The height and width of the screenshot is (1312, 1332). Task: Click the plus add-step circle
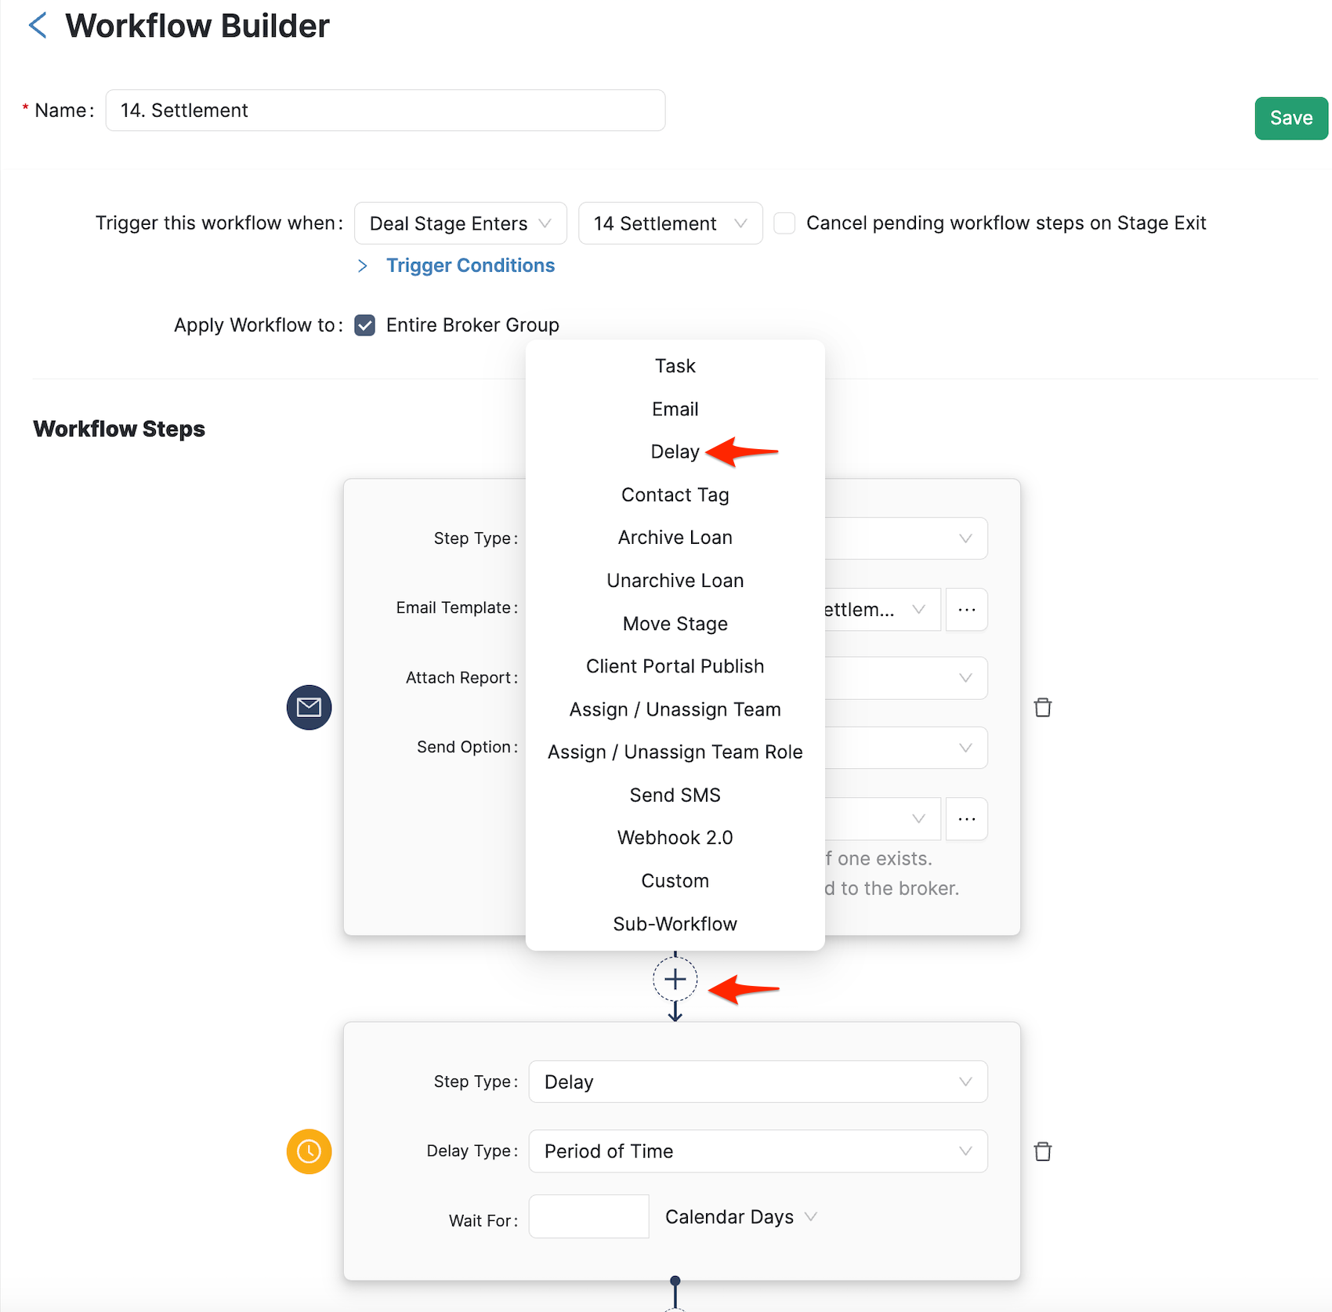[675, 979]
